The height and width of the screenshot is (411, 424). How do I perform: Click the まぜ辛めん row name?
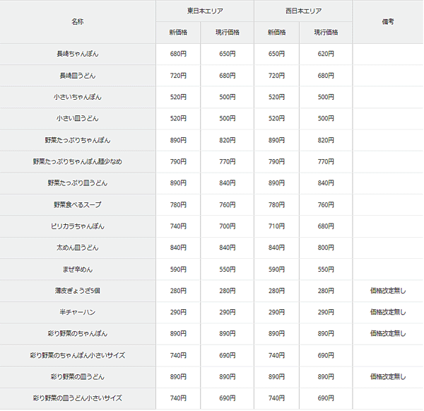78,270
